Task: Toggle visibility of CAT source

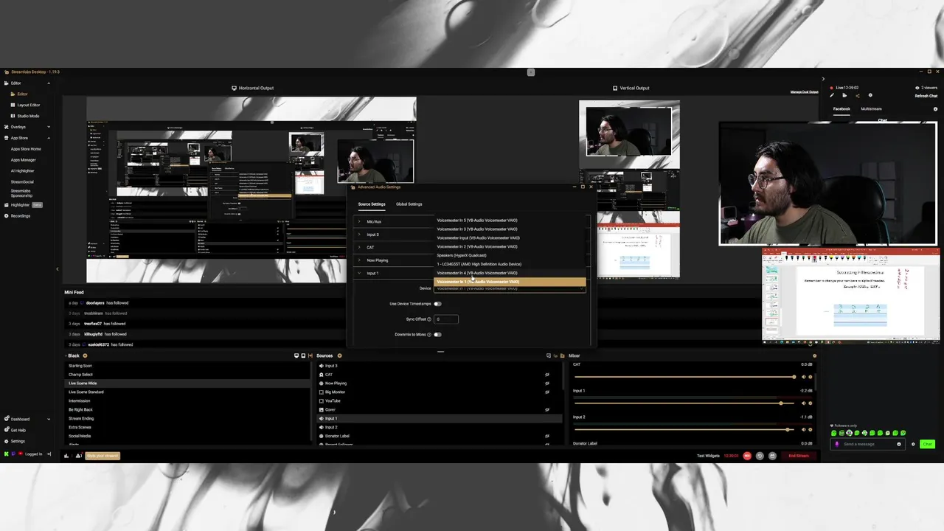Action: 547,375
